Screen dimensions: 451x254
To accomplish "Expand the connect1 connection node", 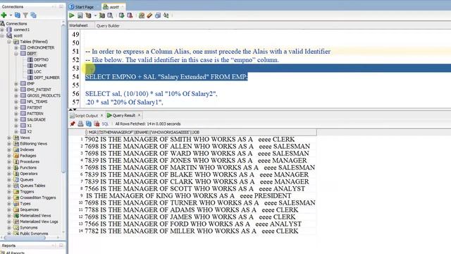I will pyautogui.click(x=2, y=30).
